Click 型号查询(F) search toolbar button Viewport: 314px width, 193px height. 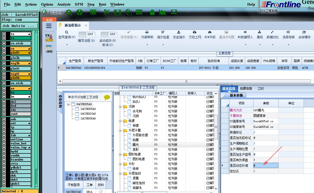tap(67, 35)
